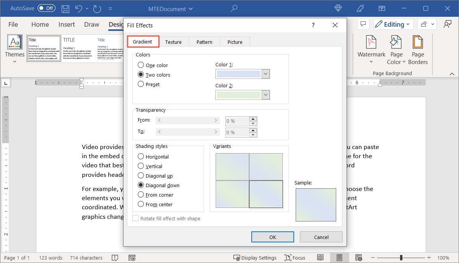The image size is (459, 263).
Task: Enable the Preset color option
Action: click(x=140, y=84)
